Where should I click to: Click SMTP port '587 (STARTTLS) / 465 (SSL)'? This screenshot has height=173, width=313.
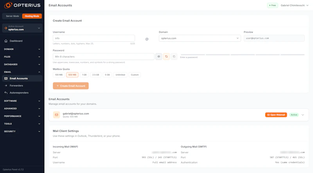287,157
